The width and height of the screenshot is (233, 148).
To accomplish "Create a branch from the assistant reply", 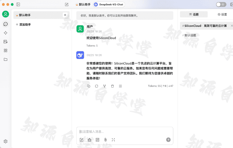I will tap(105, 86).
